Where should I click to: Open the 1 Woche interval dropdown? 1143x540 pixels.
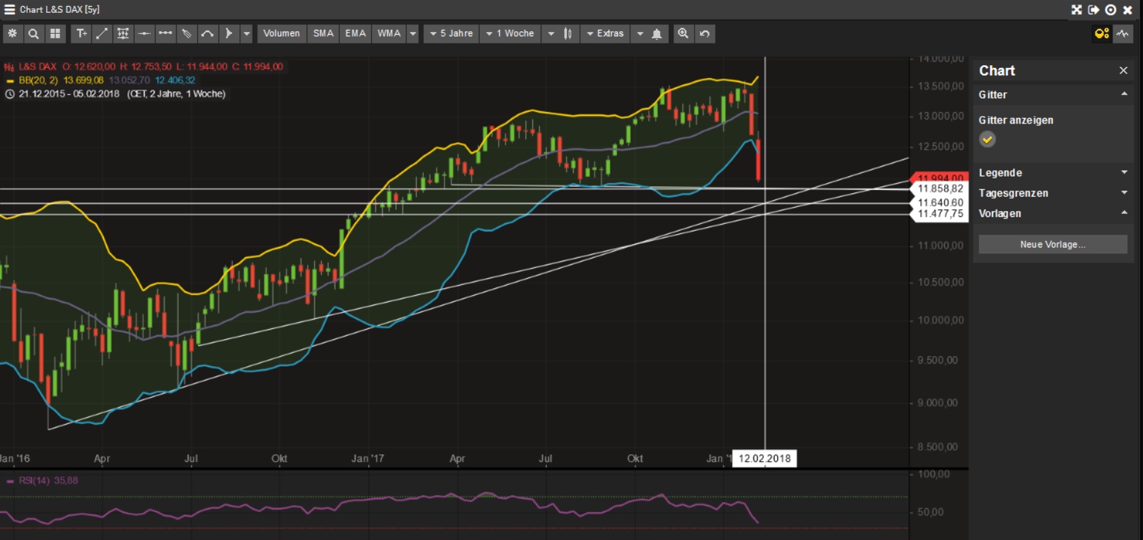pyautogui.click(x=510, y=33)
